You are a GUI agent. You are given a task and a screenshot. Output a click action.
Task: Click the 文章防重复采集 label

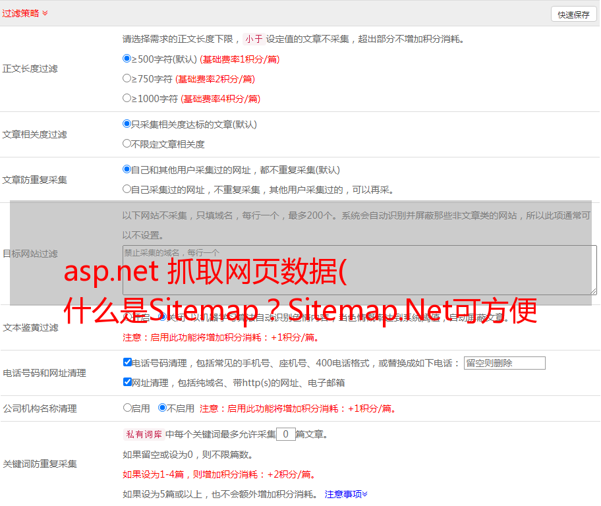click(35, 180)
